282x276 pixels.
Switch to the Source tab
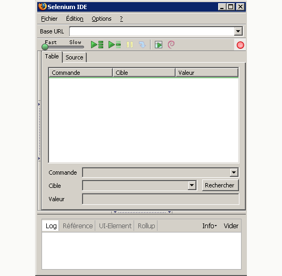pos(74,57)
